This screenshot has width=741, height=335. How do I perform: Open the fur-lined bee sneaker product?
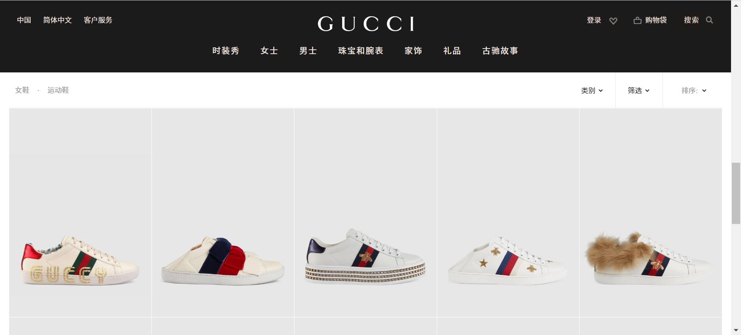click(651, 212)
